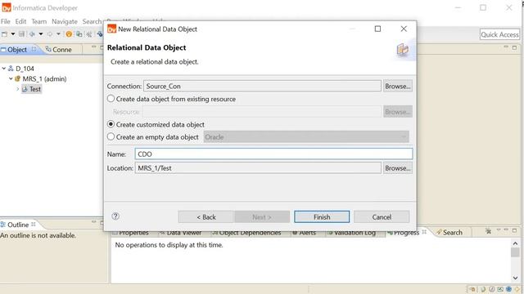Screen dimensions: 524x294
Task: Click the MRS_1 repository icon in tree
Action: point(18,78)
